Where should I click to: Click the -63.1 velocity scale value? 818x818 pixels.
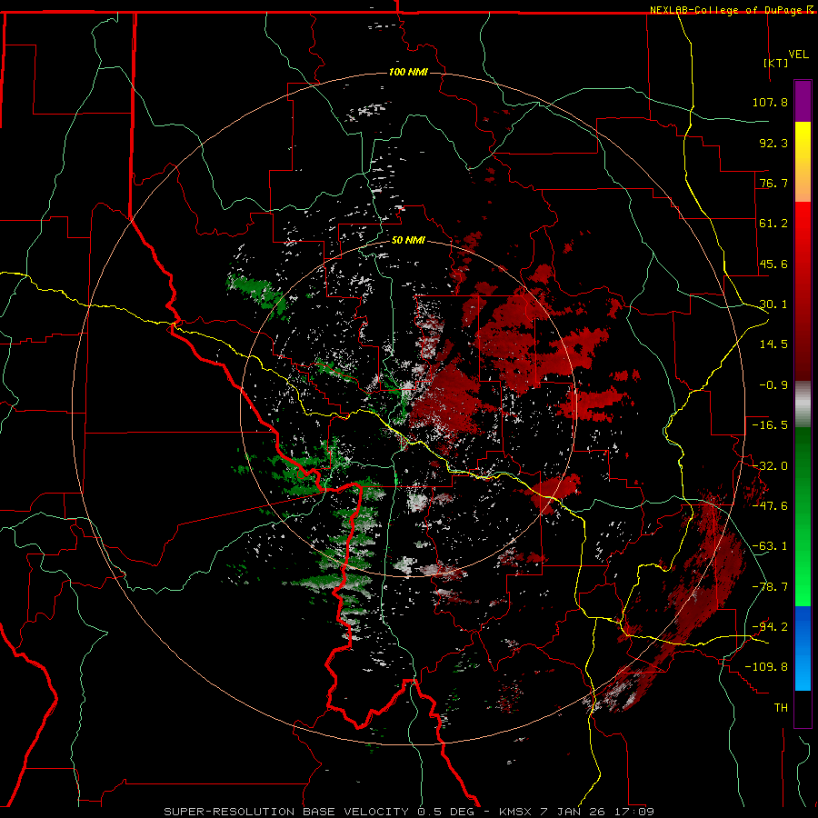coord(770,546)
